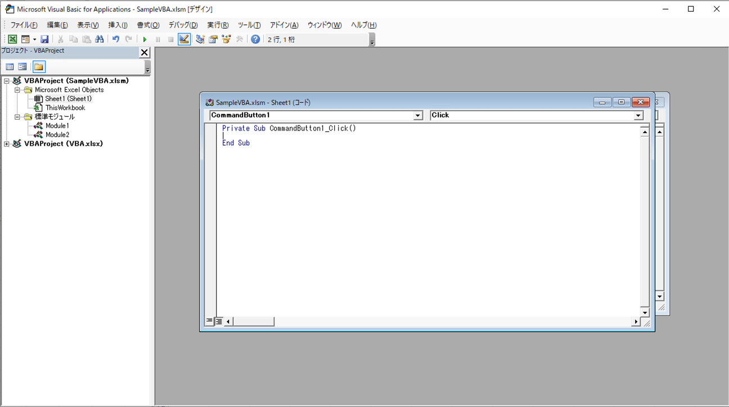
Task: Open the CommandButton1 object dropdown
Action: pyautogui.click(x=418, y=115)
